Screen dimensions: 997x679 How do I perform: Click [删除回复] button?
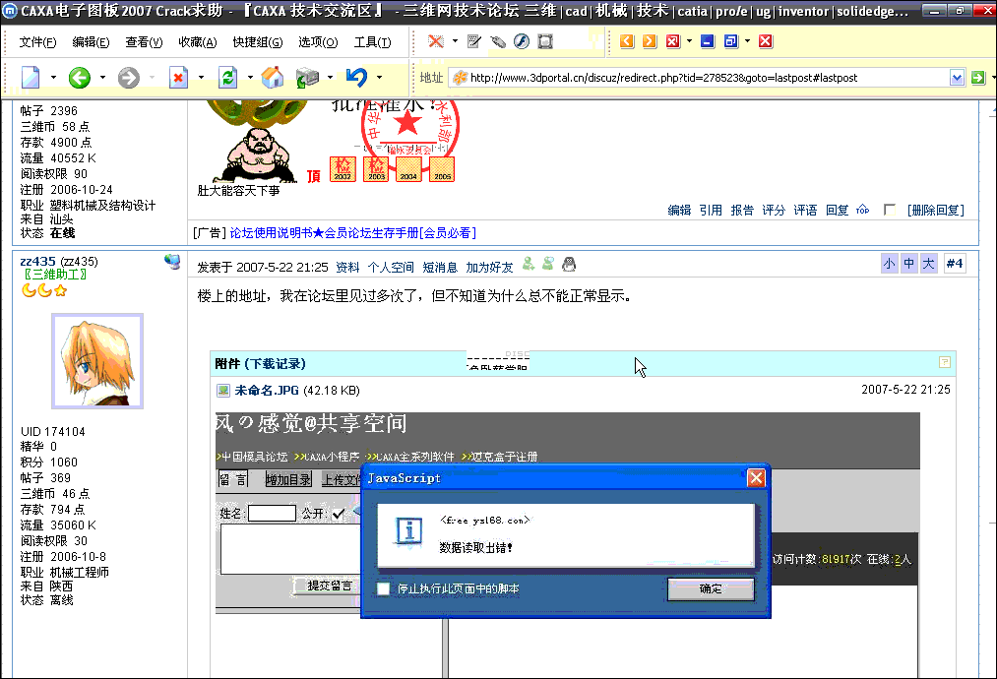click(935, 210)
